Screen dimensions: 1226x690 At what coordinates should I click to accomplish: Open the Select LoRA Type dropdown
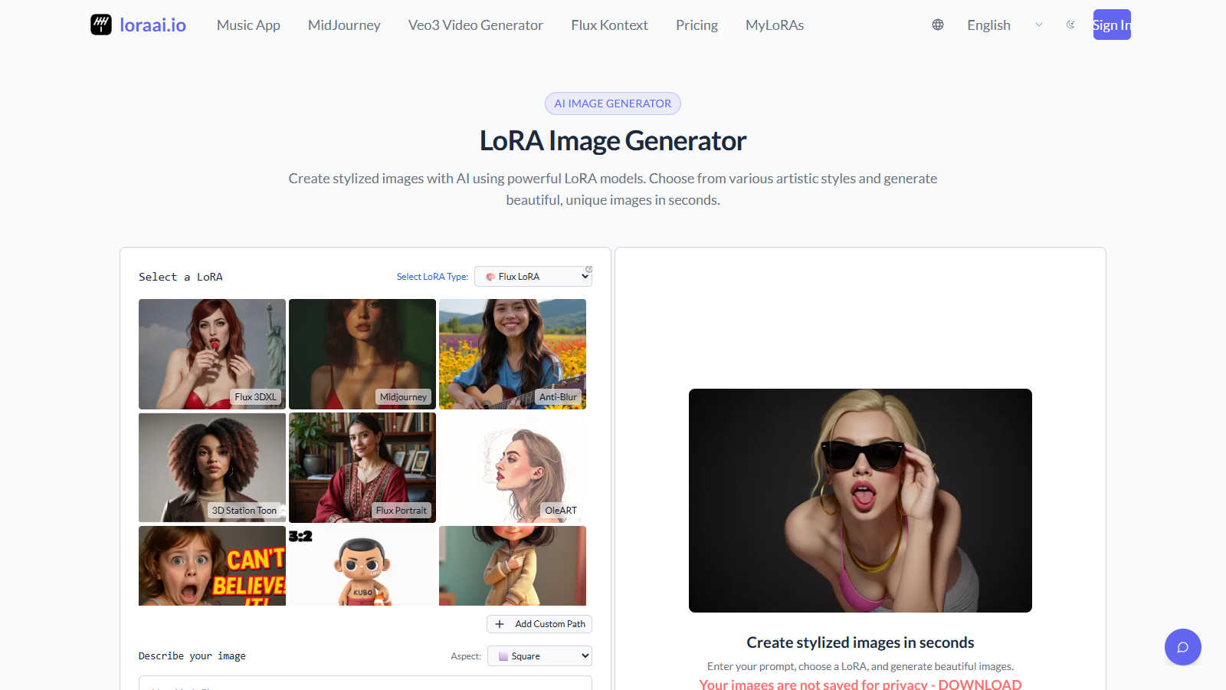(533, 276)
